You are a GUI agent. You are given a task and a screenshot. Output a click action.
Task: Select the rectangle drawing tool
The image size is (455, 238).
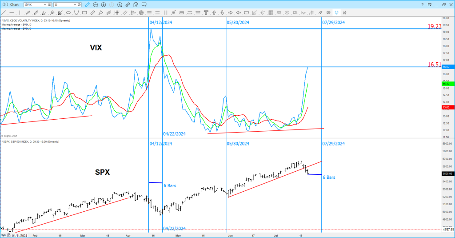[84, 13]
